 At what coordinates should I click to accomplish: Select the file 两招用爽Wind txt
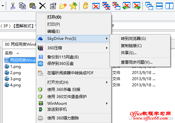[x=20, y=60]
